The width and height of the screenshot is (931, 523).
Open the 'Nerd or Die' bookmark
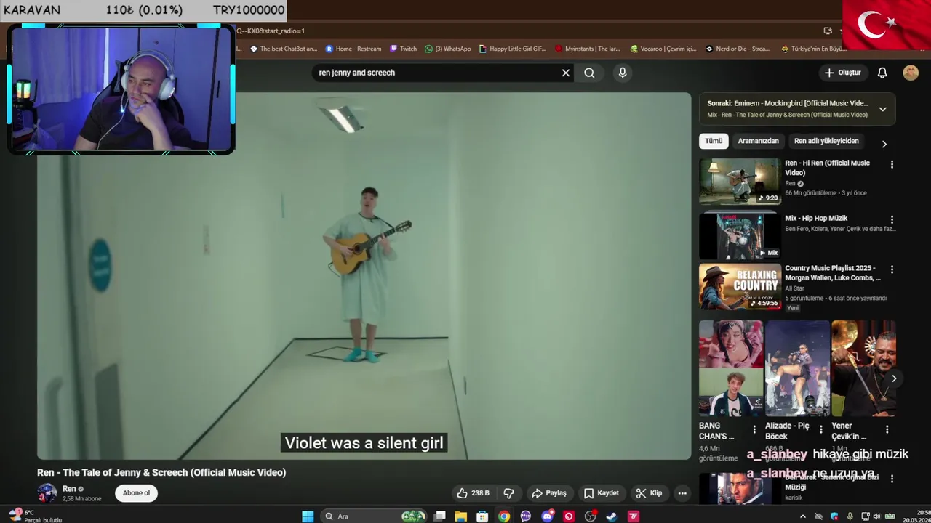[x=738, y=49]
